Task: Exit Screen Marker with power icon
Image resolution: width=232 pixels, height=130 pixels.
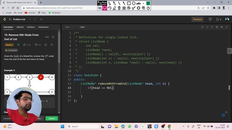Action: point(148,8)
